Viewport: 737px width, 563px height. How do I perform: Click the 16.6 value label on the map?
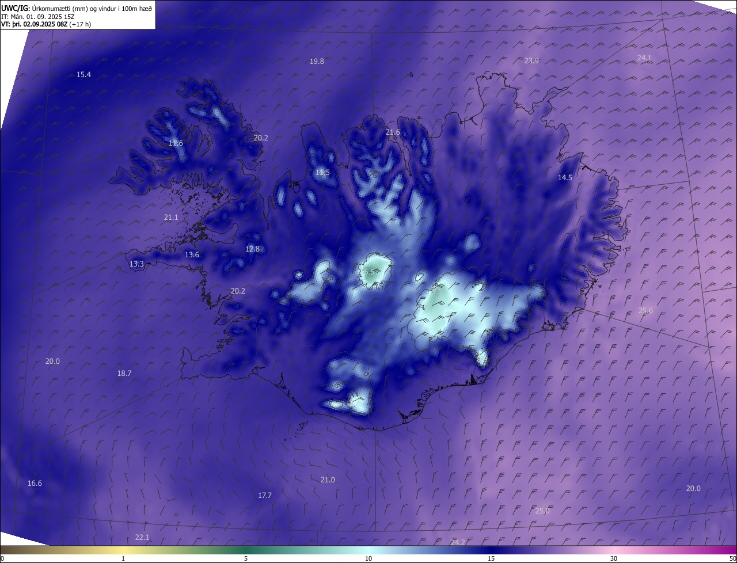[x=35, y=484]
